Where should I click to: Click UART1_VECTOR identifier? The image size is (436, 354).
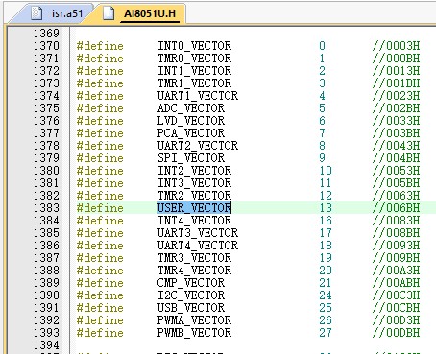(198, 96)
